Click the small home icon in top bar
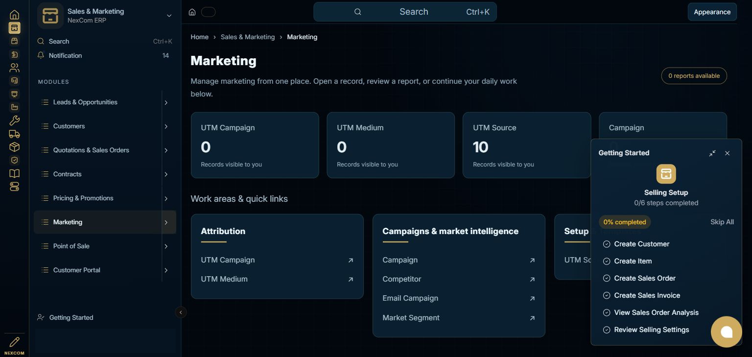The width and height of the screenshot is (752, 357). pyautogui.click(x=192, y=12)
